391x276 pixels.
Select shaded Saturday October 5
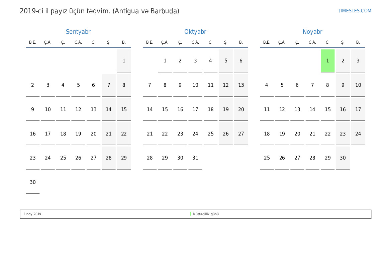coord(226,61)
